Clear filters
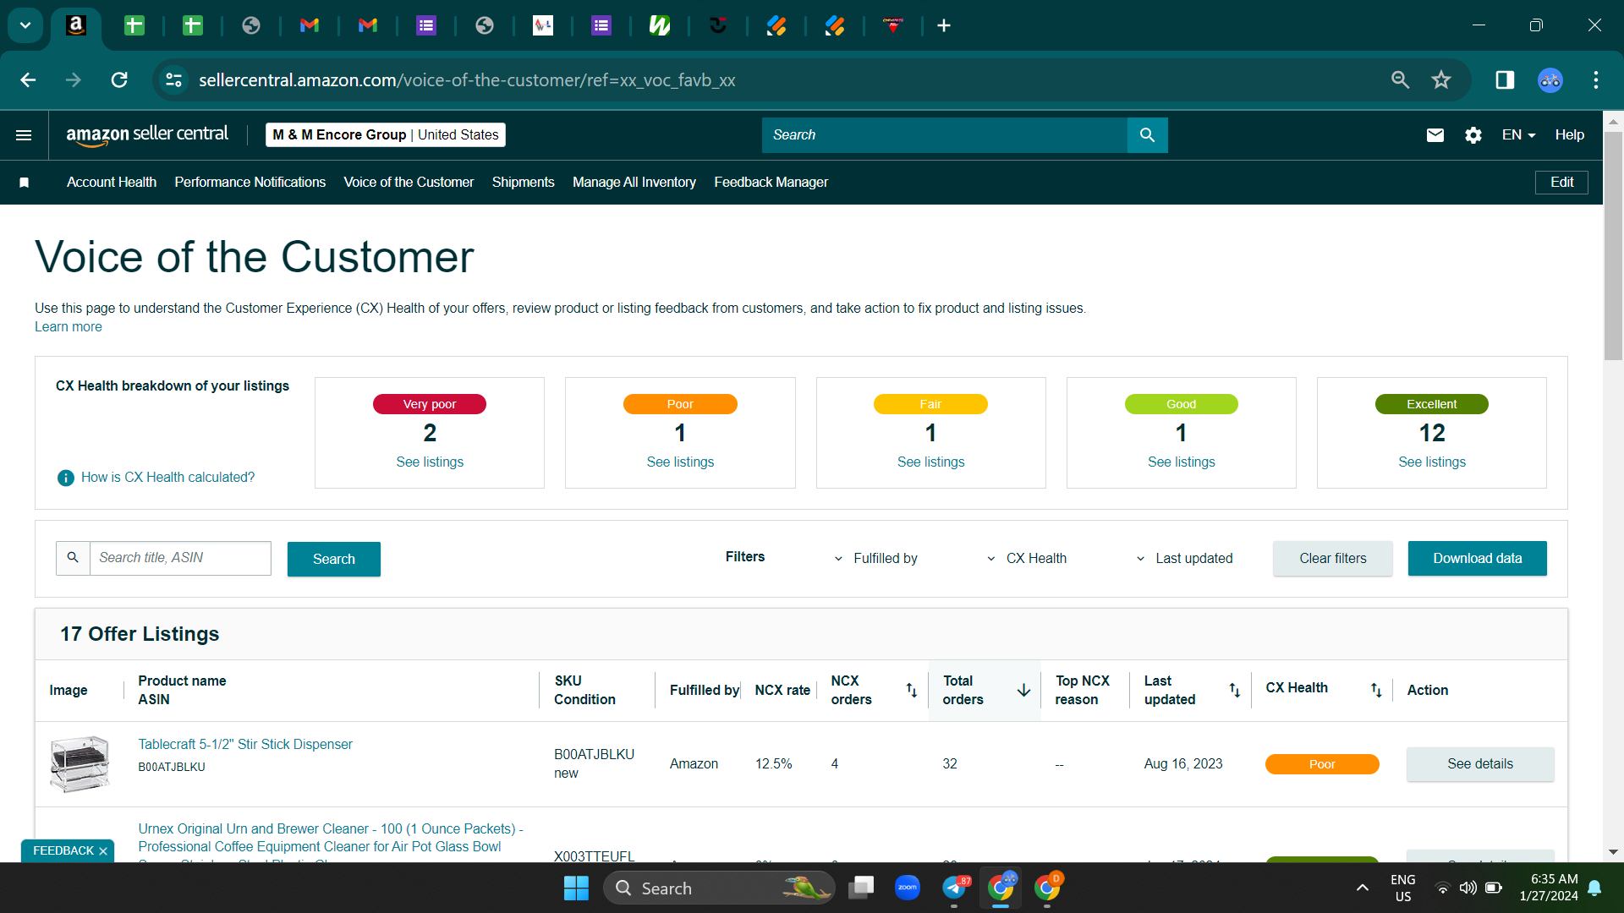1624x913 pixels. coord(1333,558)
